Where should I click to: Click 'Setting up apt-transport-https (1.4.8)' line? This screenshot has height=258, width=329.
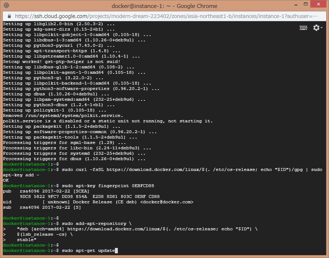point(61,51)
